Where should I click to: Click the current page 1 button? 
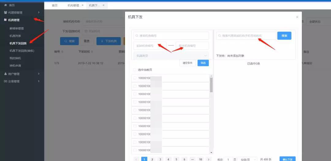[x=144, y=159]
